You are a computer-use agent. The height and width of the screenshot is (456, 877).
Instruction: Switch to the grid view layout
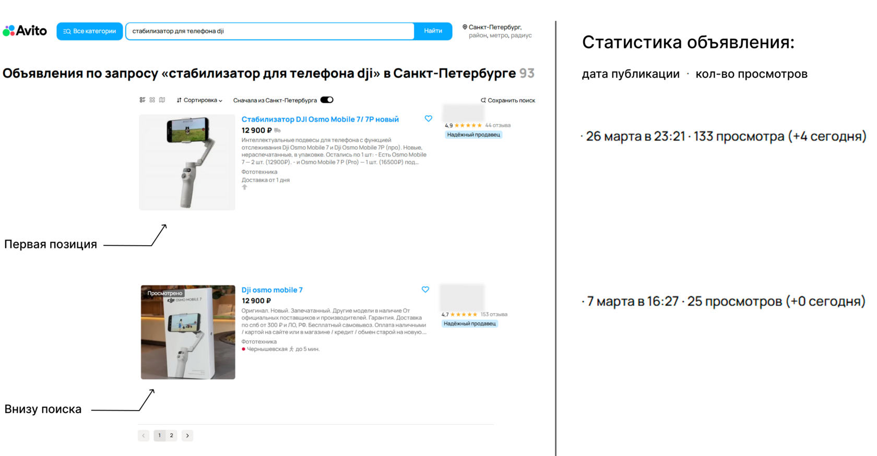(152, 100)
